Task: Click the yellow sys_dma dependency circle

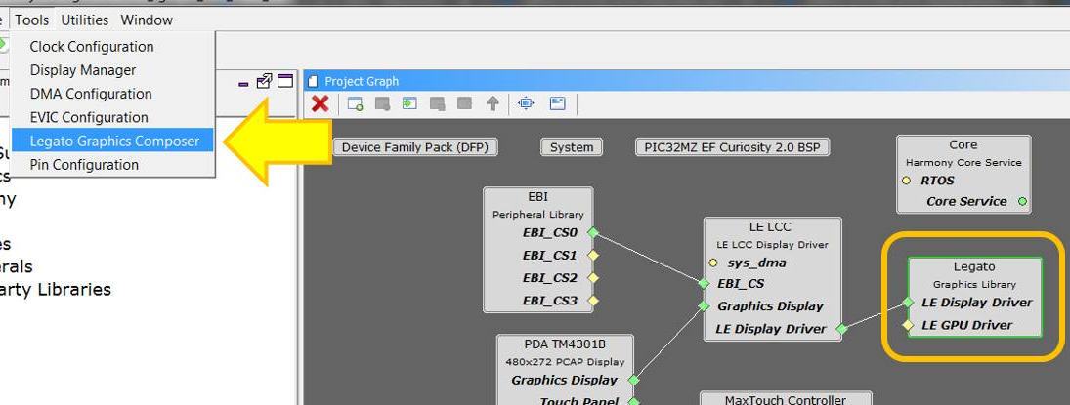Action: coord(713,263)
